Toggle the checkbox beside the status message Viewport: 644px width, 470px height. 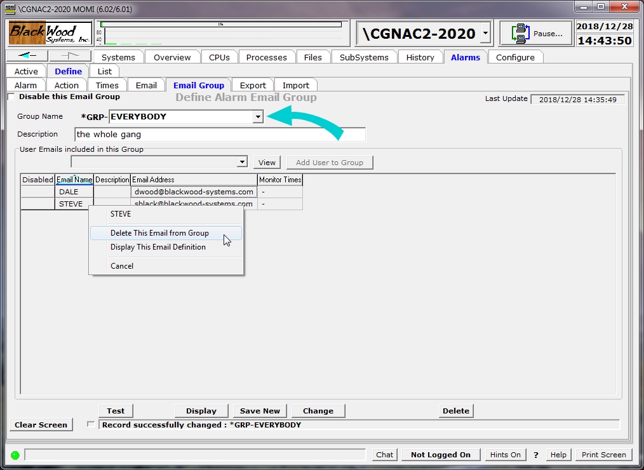(x=91, y=424)
